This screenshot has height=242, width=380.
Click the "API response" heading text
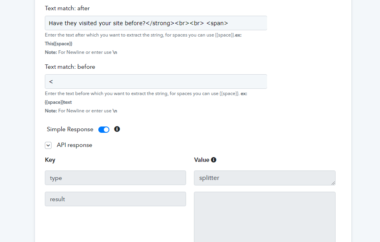pyautogui.click(x=74, y=145)
